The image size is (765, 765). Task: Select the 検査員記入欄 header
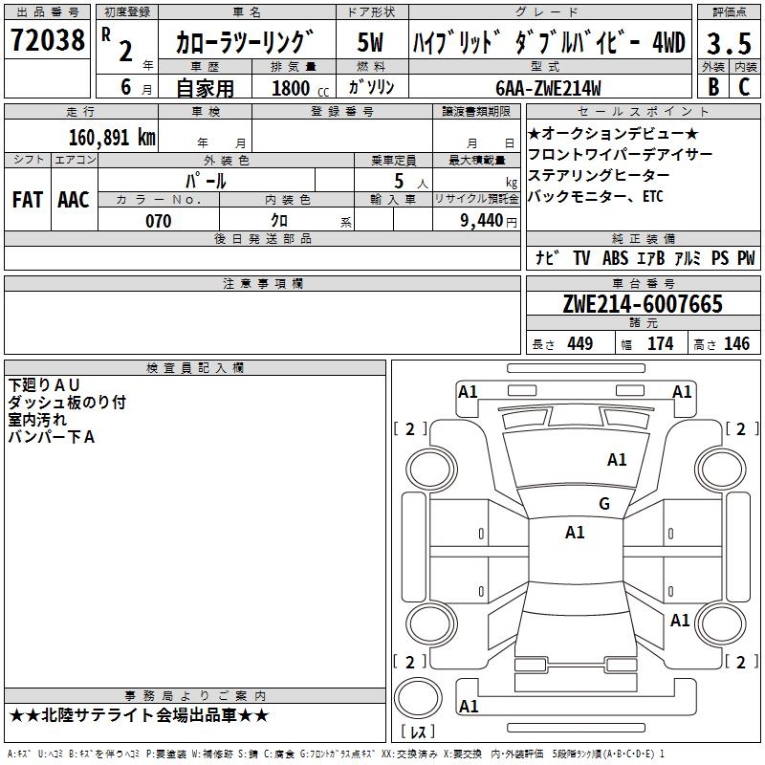click(195, 368)
